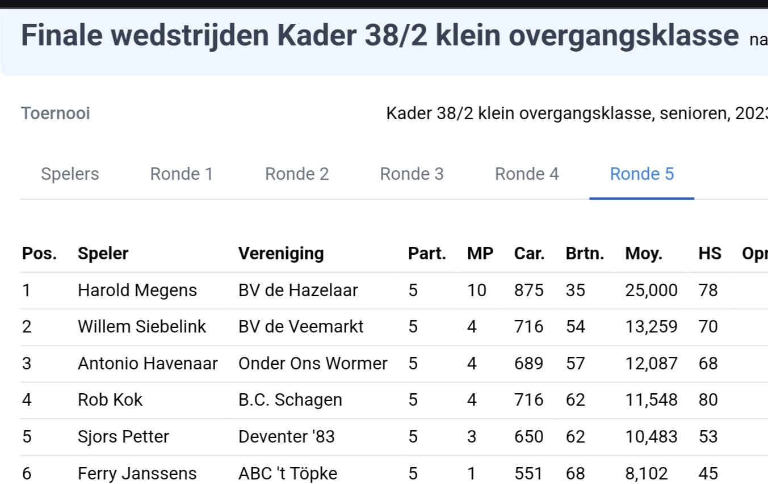
Task: Click player name Ferry Janssens
Action: click(137, 473)
